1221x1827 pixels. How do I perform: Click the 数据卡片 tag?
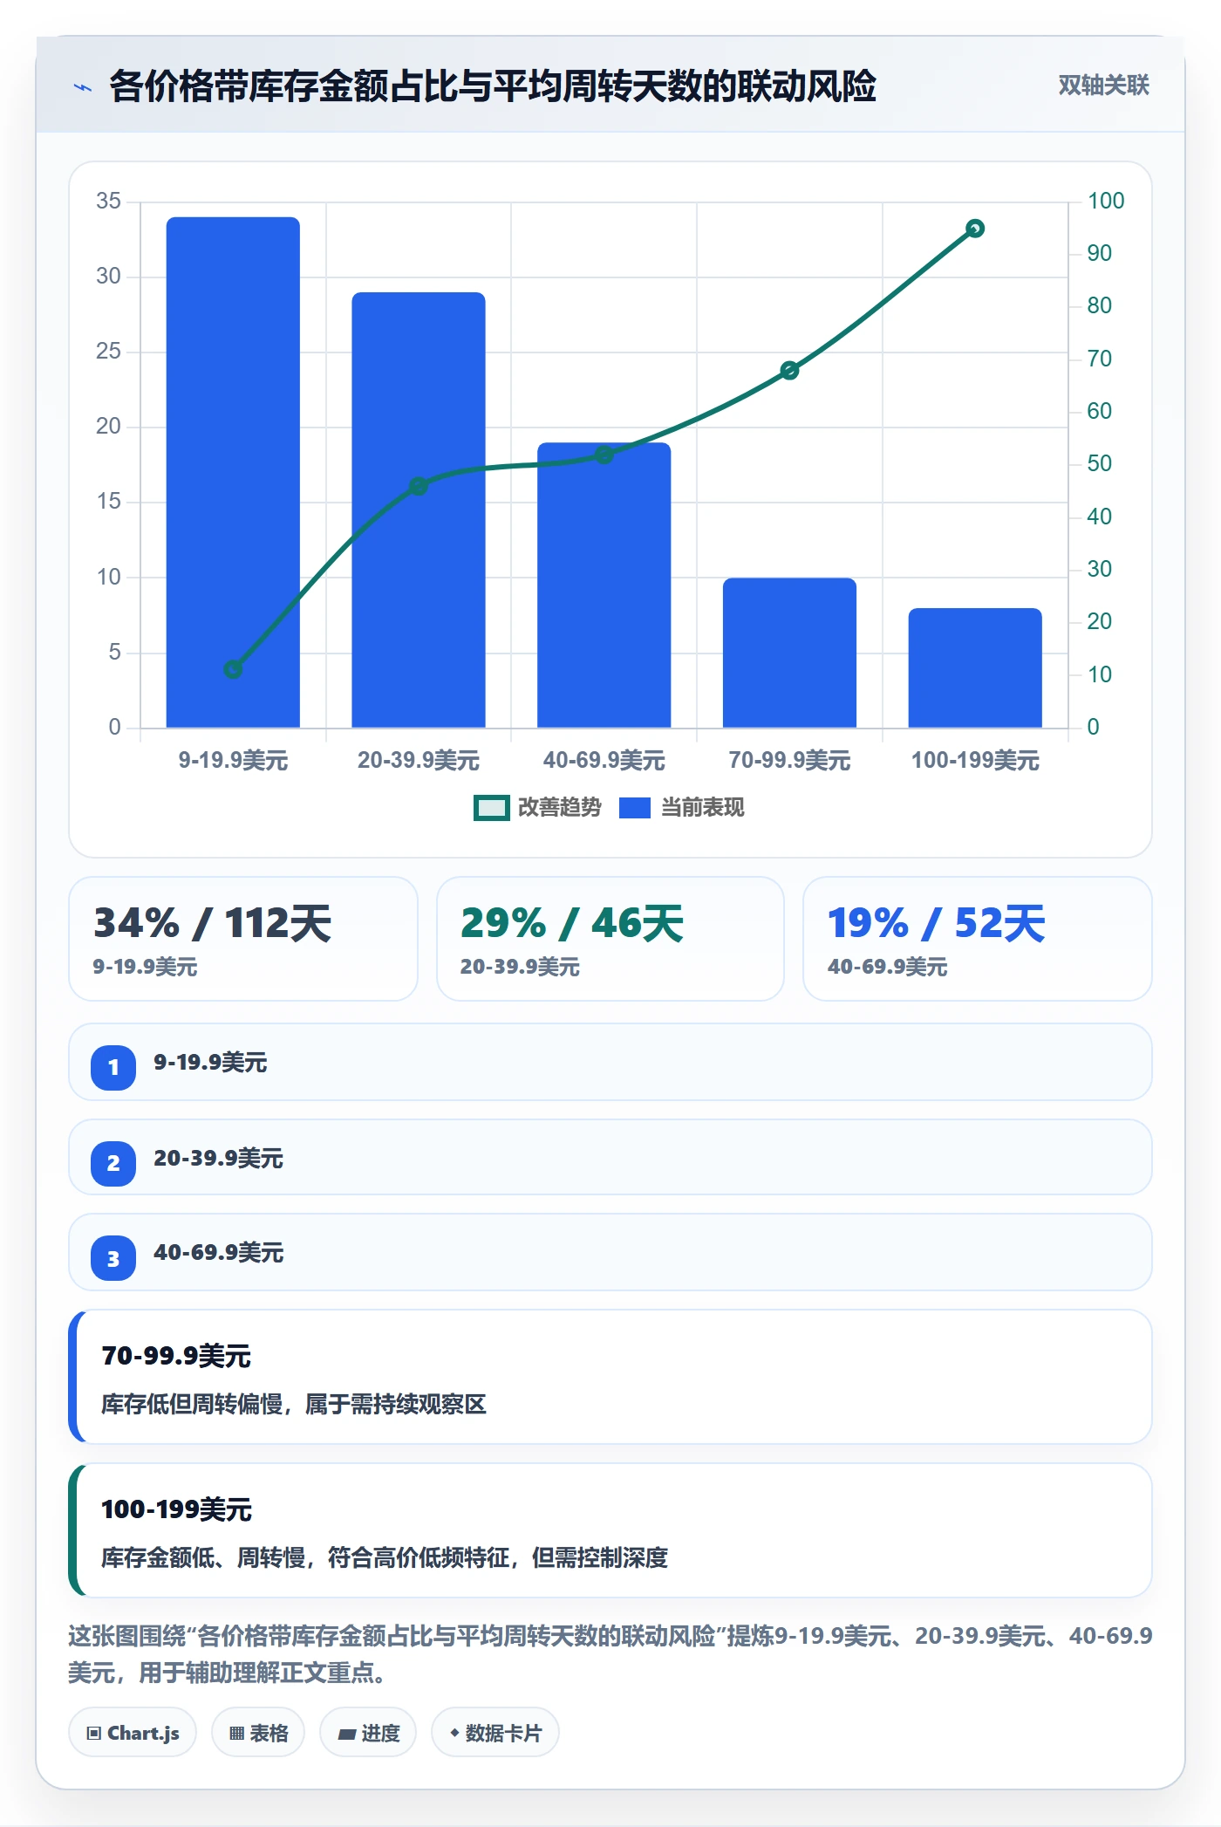(495, 1733)
